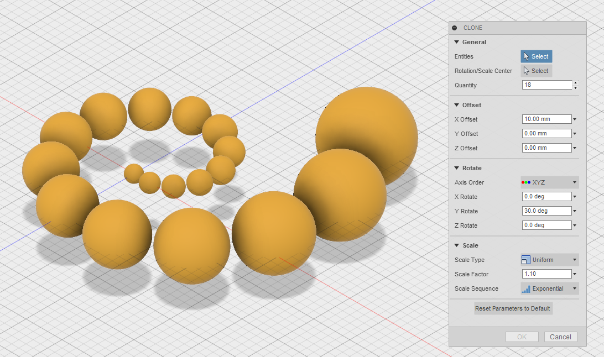Open the Y Offset dropdown arrow
Viewport: 604px width, 357px height.
(x=575, y=134)
